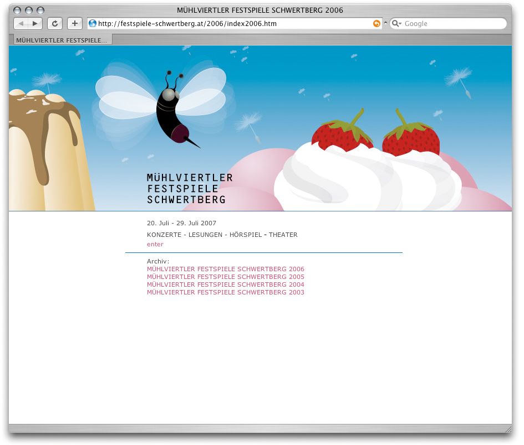Open archive MÜHLVIERTLER FESTSPIELE SCHWERTBERG 2004
Screen dimensions: 524x445
pos(226,284)
